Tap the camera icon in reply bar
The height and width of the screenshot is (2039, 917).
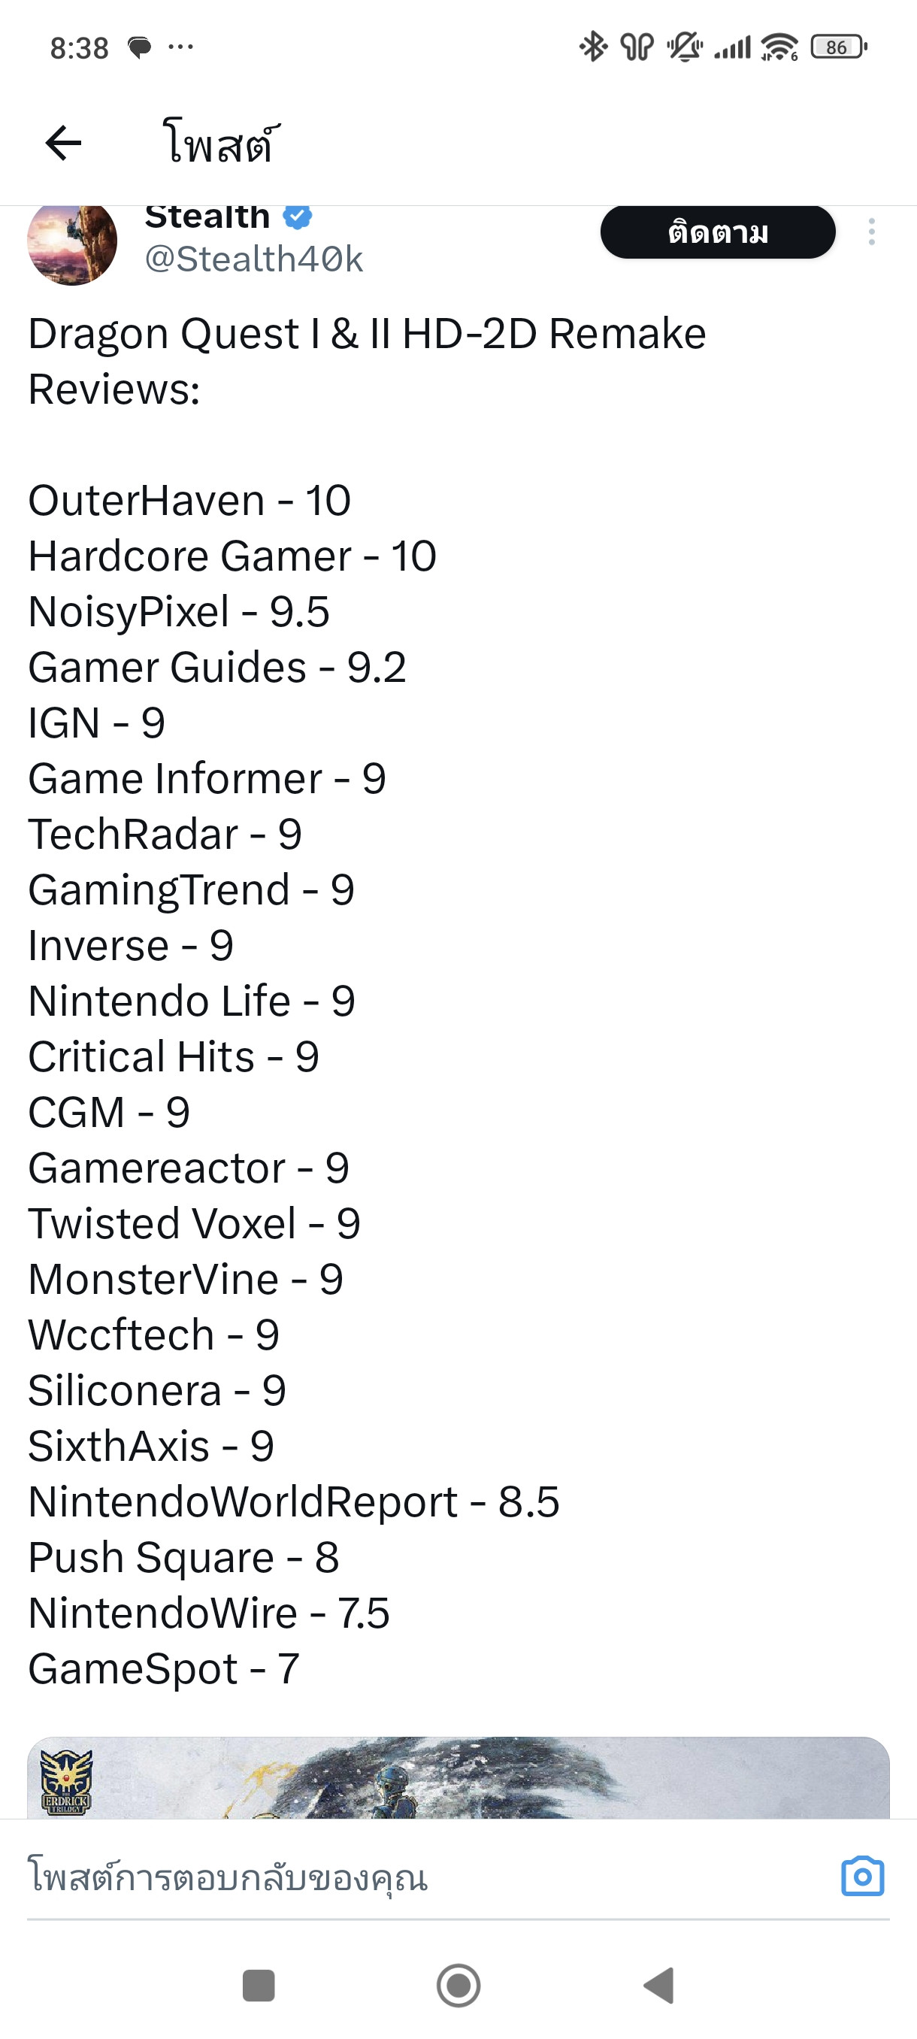[x=862, y=1876]
